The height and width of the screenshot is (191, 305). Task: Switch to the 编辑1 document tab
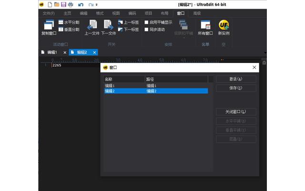(x=52, y=52)
